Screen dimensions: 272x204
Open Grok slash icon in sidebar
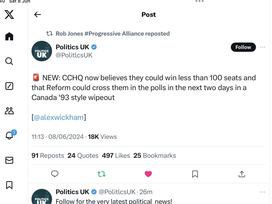coord(10,86)
